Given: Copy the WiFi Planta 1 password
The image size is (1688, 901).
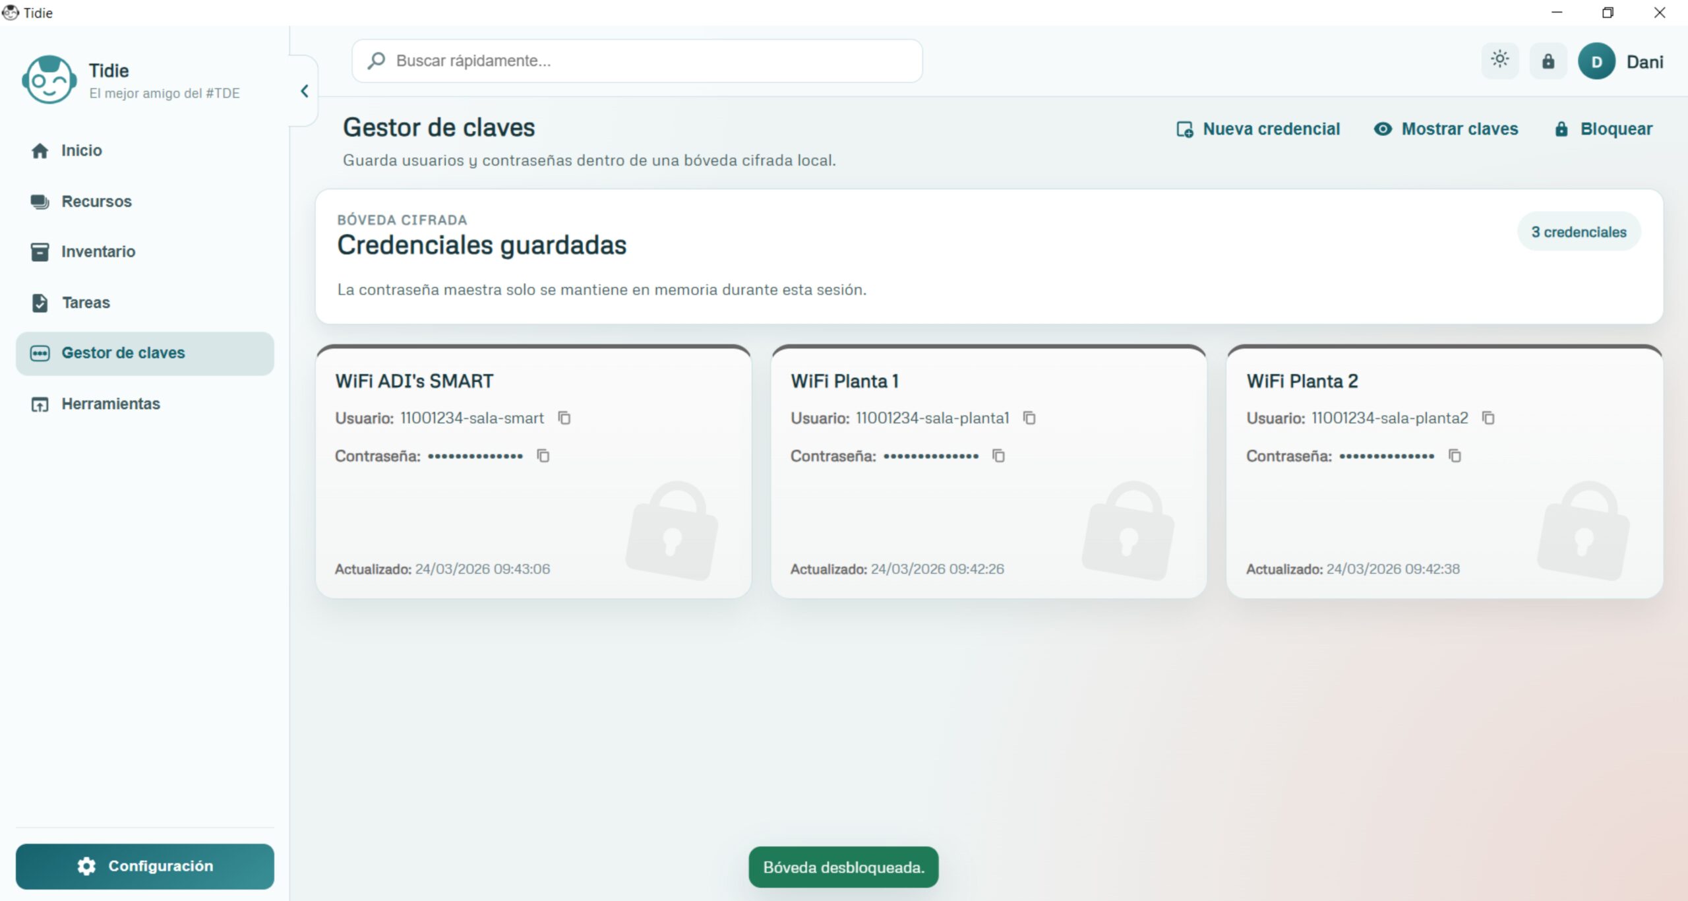Looking at the screenshot, I should coord(998,456).
